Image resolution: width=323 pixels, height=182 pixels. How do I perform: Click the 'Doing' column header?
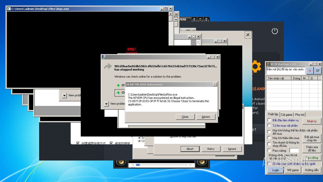click(297, 78)
